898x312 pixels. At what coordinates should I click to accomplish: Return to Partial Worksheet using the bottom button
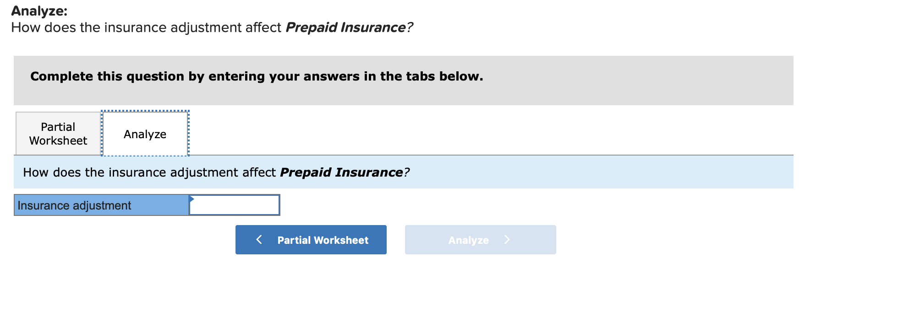pyautogui.click(x=310, y=239)
